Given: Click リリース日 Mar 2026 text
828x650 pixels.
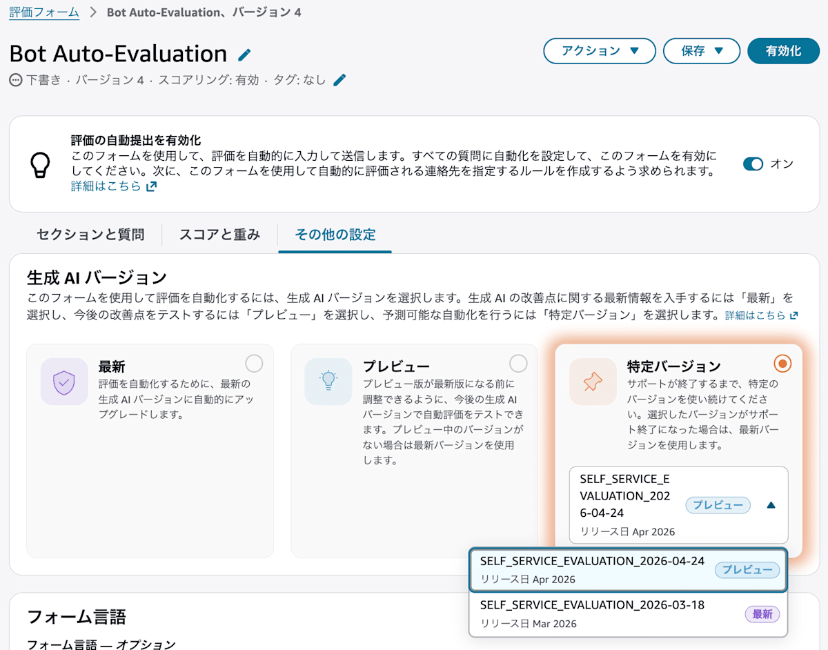Looking at the screenshot, I should pos(529,624).
